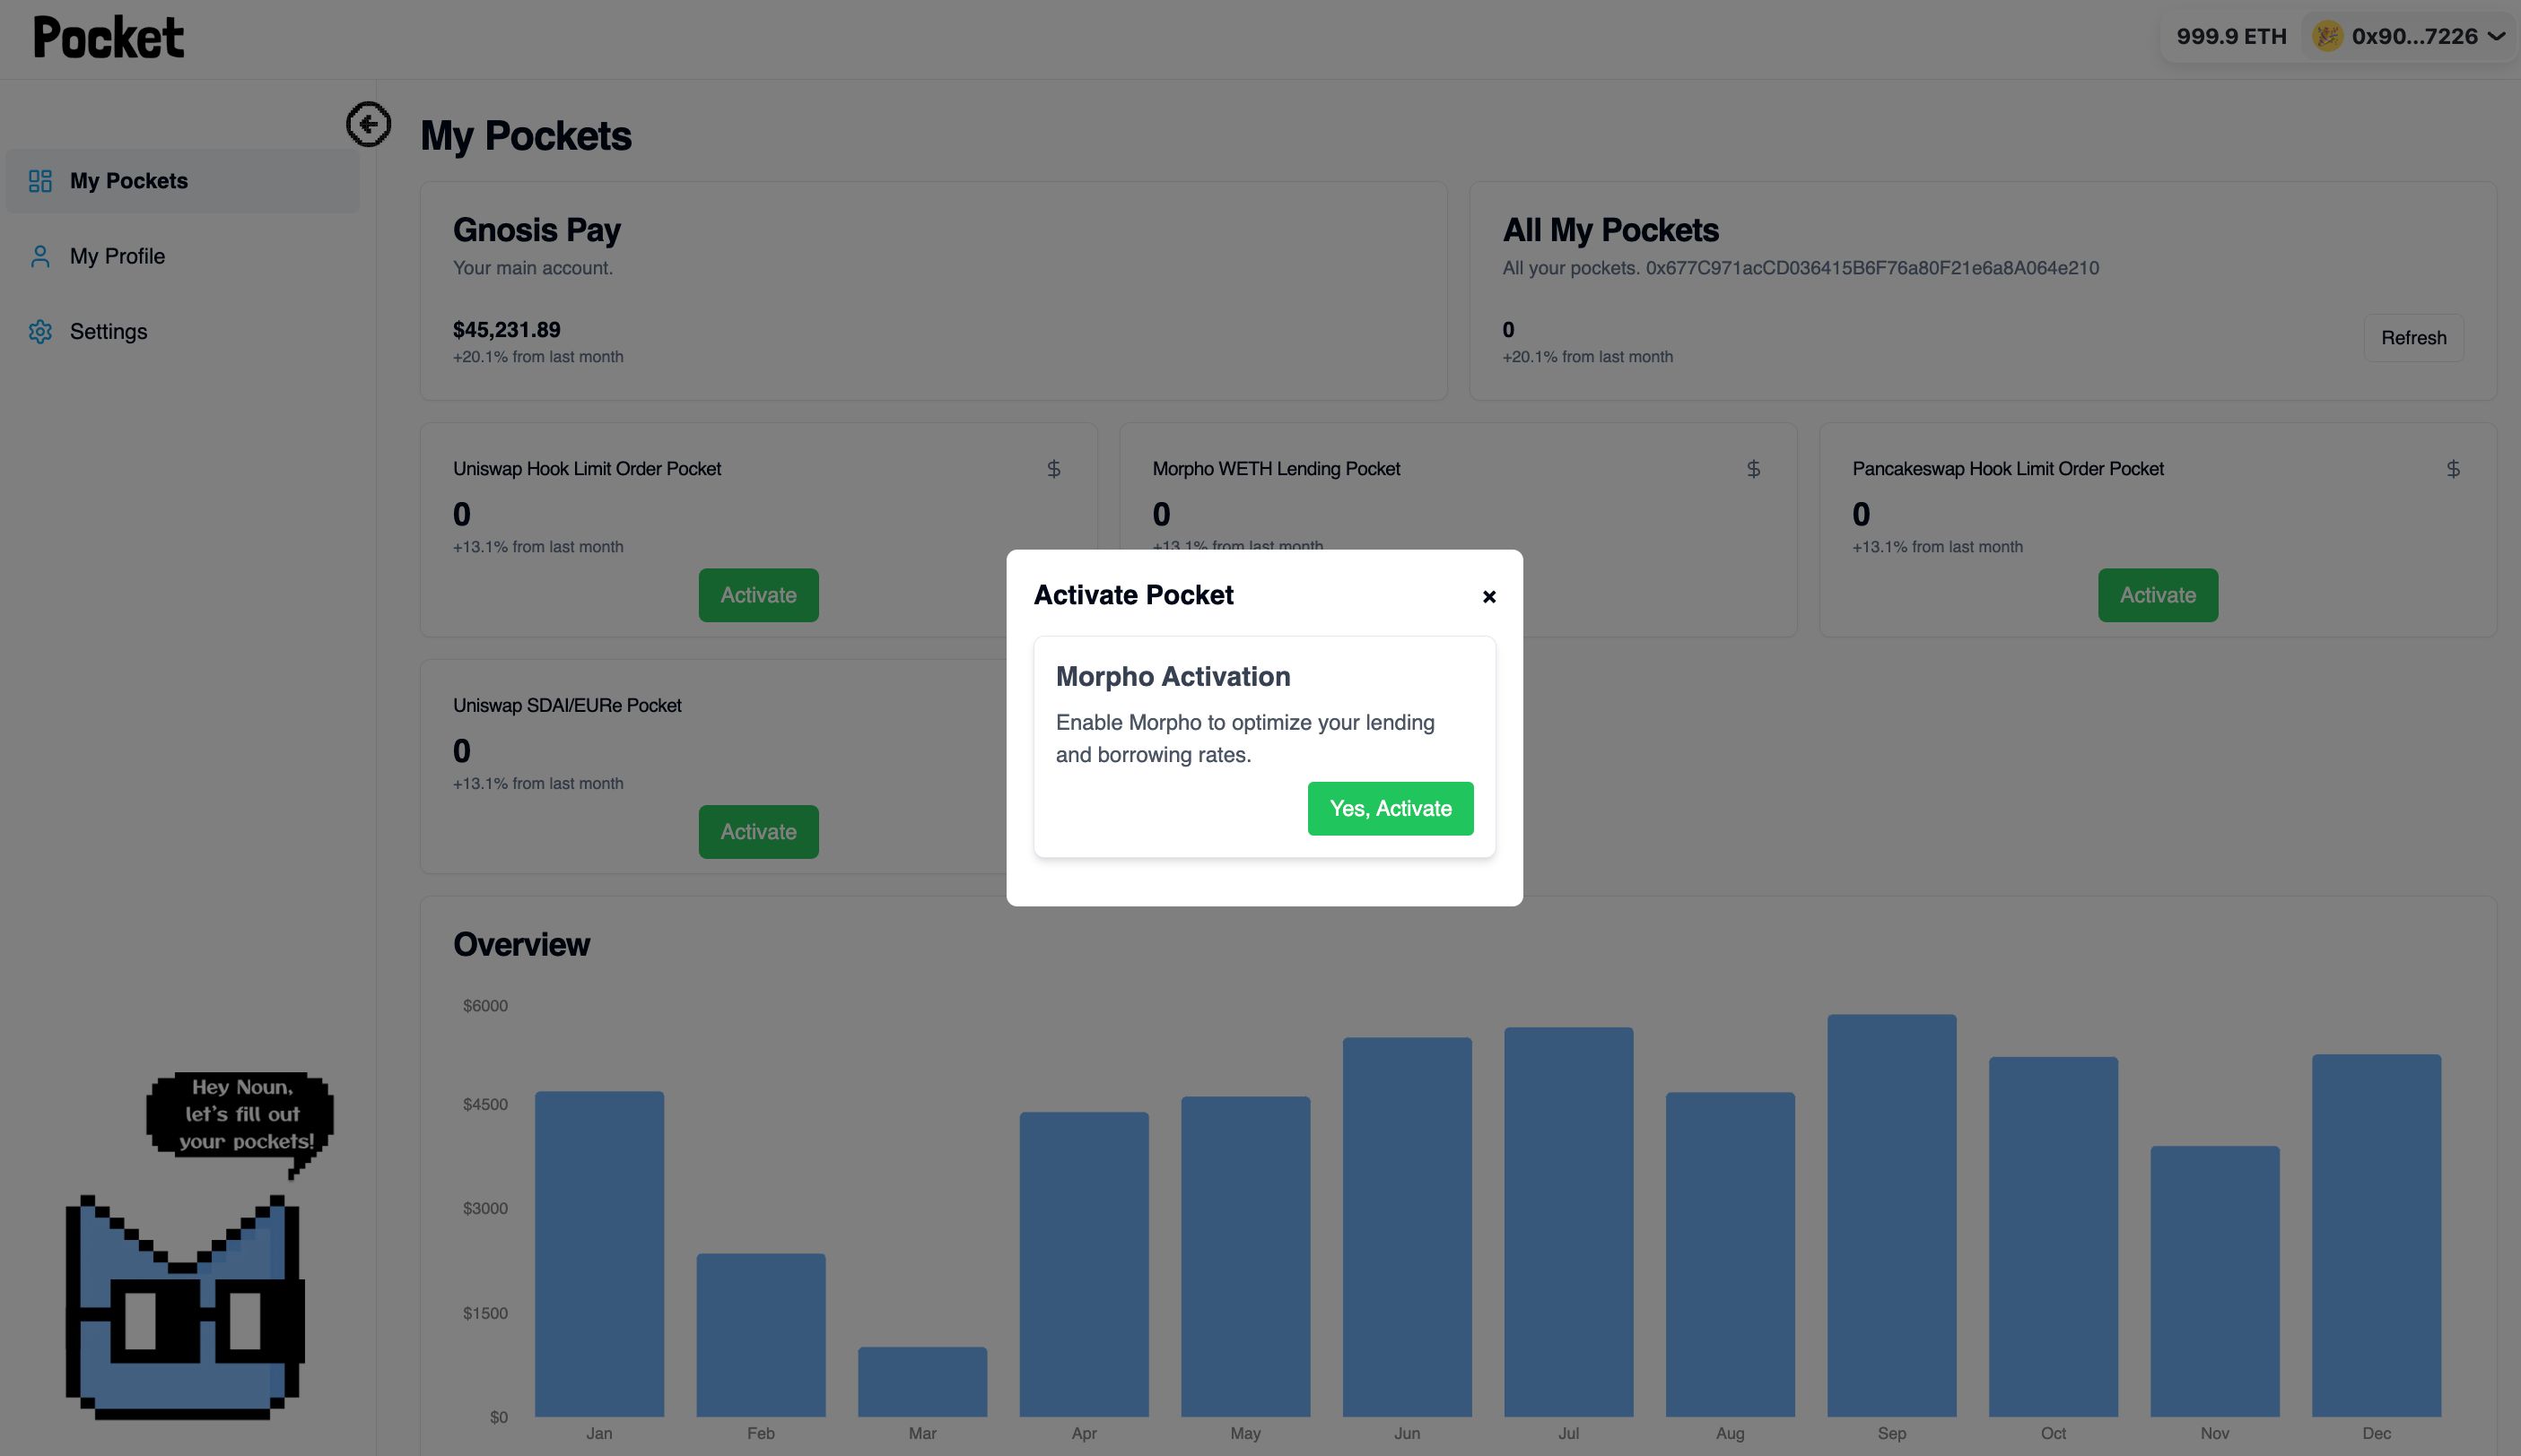Click the Feb bar in Overview chart

point(762,1335)
